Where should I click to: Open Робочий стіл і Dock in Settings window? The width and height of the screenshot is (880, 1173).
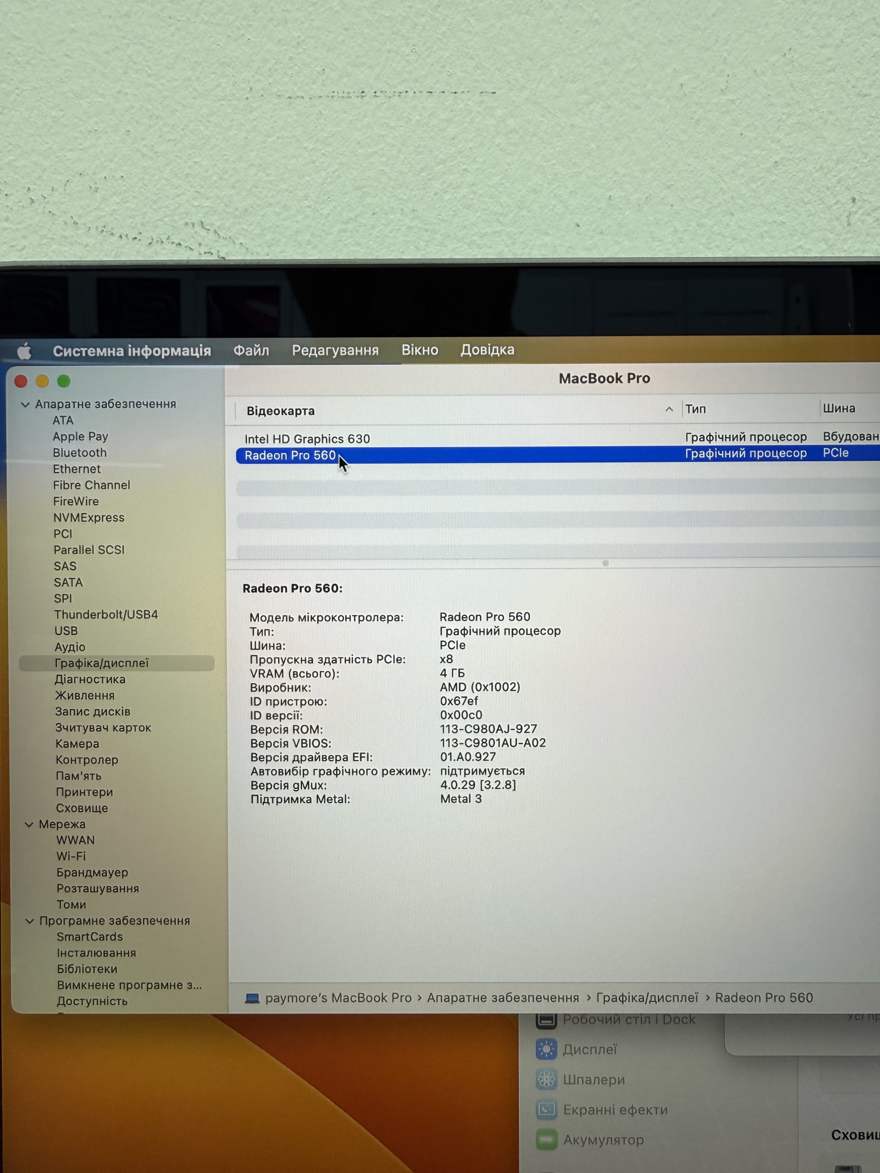(x=615, y=1020)
